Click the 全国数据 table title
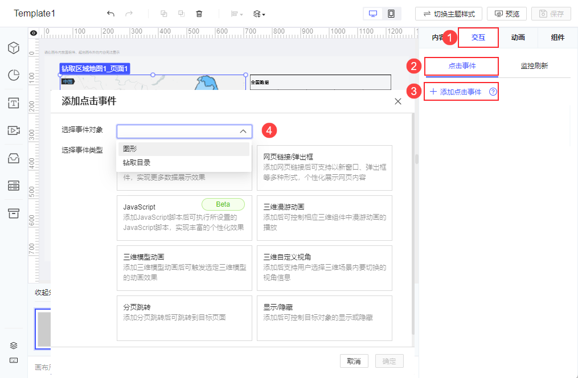578x378 pixels. [260, 82]
